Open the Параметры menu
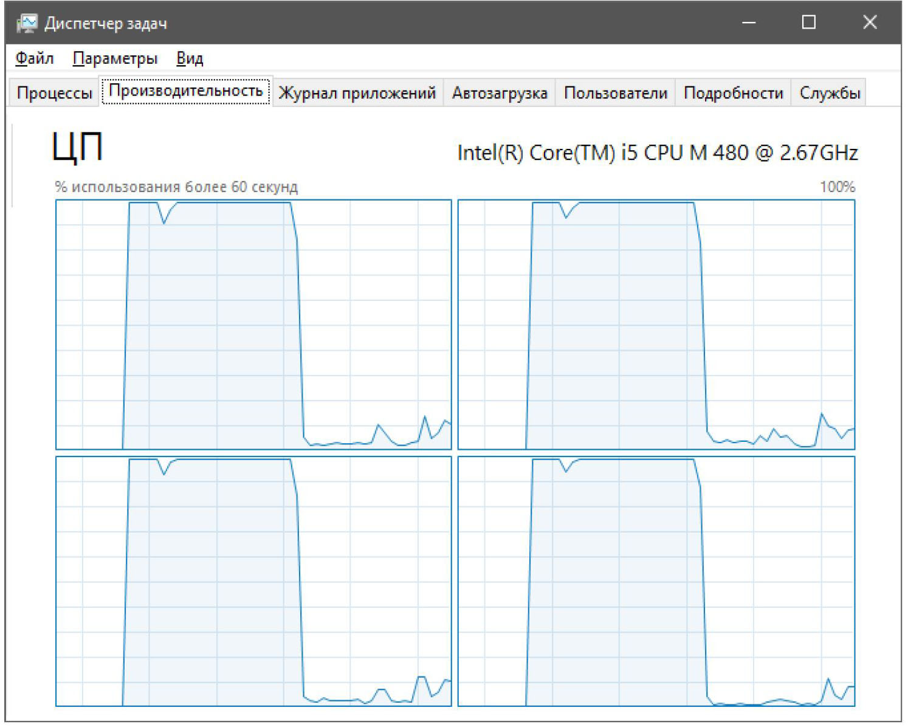This screenshot has width=908, height=727. coord(115,58)
